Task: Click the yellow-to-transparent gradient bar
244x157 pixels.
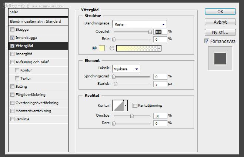Action: (136, 48)
